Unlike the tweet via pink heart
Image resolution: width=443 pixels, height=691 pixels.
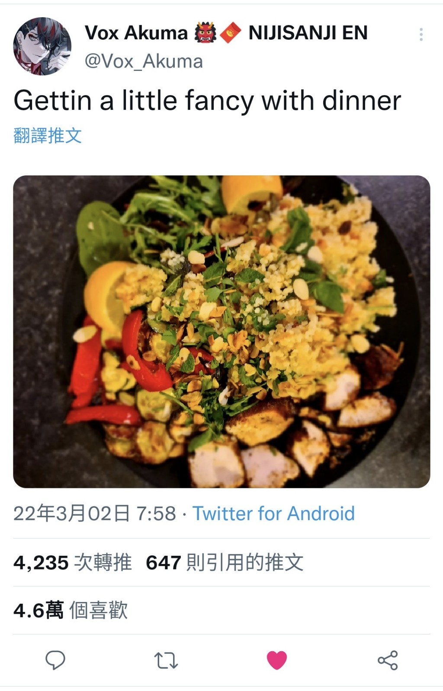277,660
